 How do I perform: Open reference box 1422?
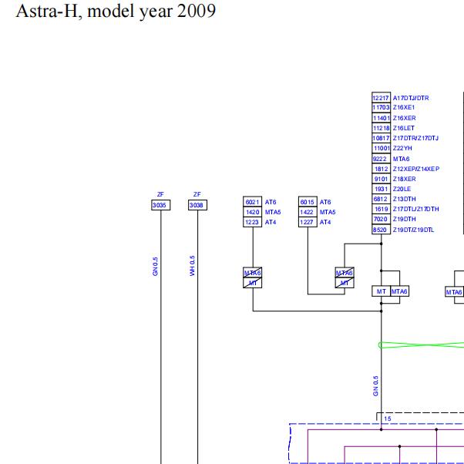pyautogui.click(x=308, y=212)
